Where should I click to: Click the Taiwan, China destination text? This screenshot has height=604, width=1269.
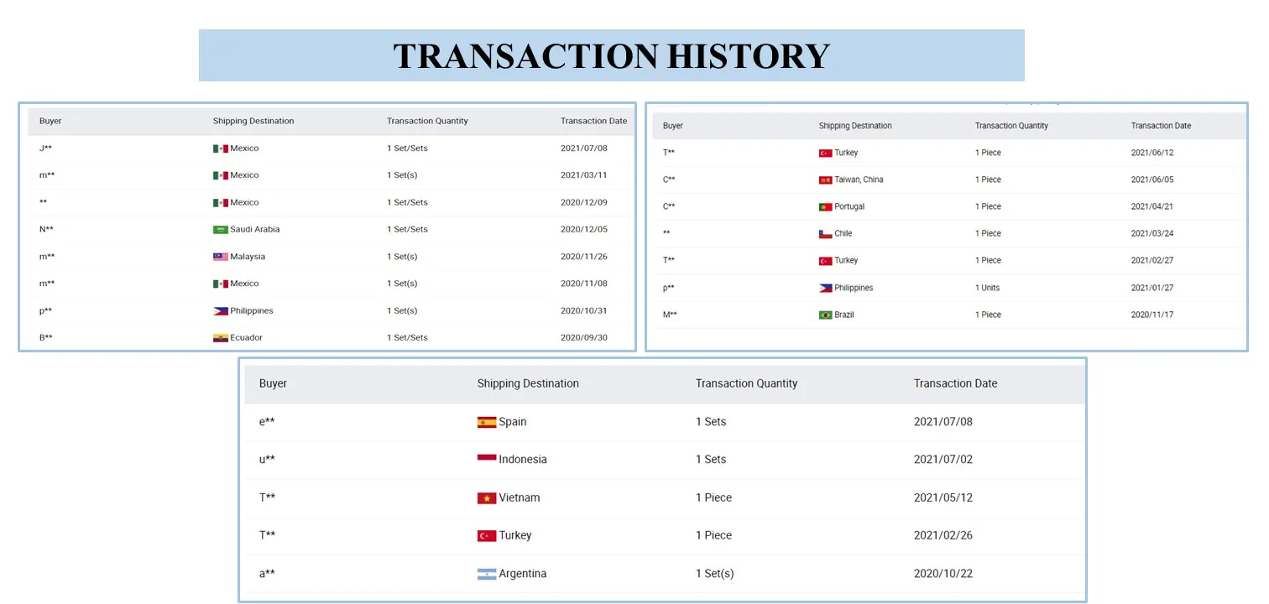(859, 180)
